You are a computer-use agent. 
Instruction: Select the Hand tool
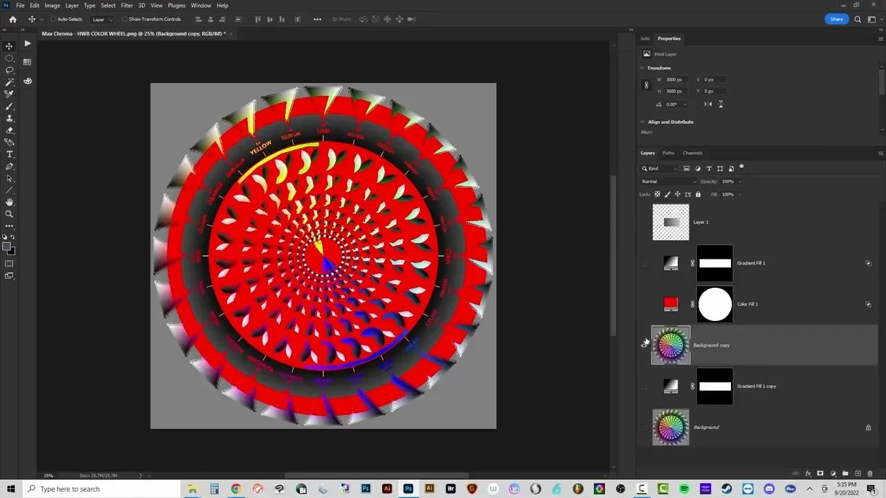click(9, 202)
